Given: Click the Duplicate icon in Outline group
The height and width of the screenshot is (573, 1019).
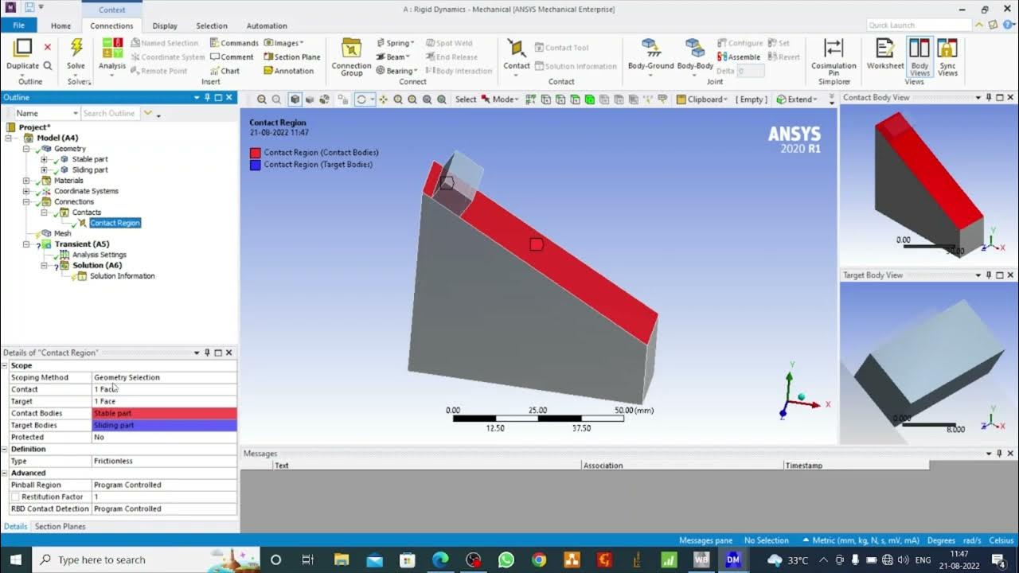Looking at the screenshot, I should (x=23, y=49).
